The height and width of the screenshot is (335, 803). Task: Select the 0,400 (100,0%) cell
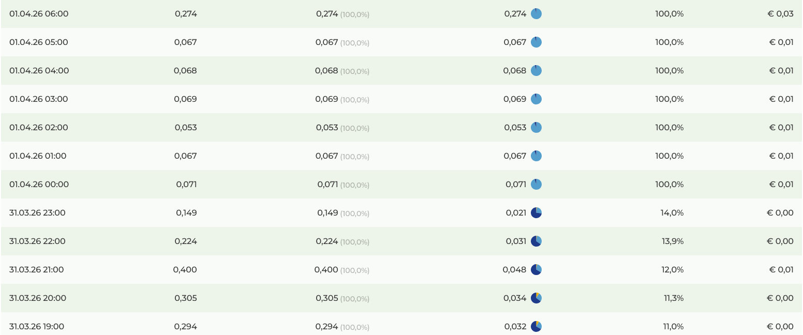341,270
